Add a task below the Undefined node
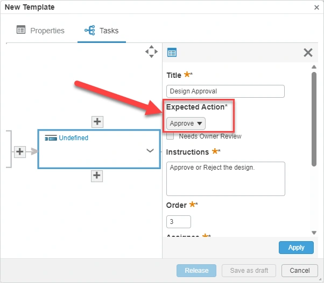 click(97, 175)
